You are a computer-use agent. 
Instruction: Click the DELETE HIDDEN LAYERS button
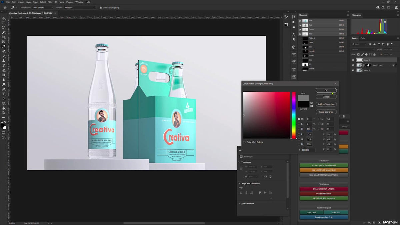click(324, 189)
